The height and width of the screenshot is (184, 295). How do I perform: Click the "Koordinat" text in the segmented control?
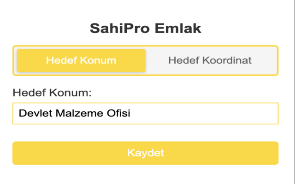click(227, 60)
